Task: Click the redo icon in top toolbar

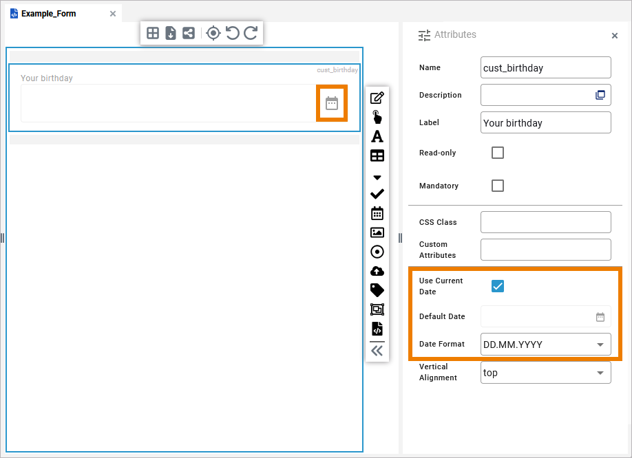Action: coord(251,33)
